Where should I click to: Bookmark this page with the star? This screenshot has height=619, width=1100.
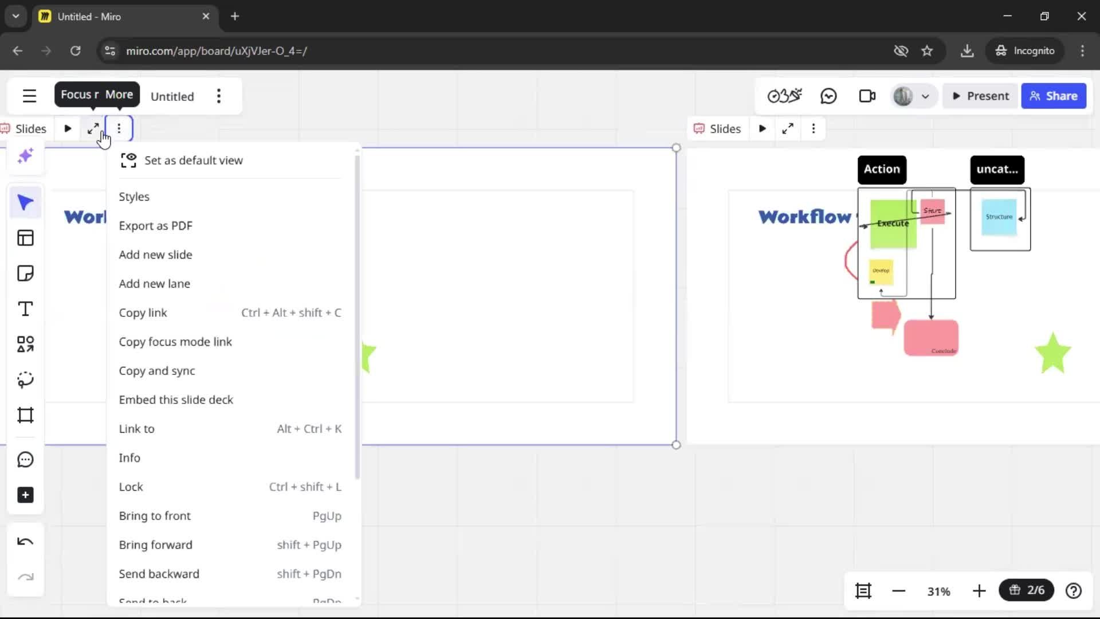(927, 51)
